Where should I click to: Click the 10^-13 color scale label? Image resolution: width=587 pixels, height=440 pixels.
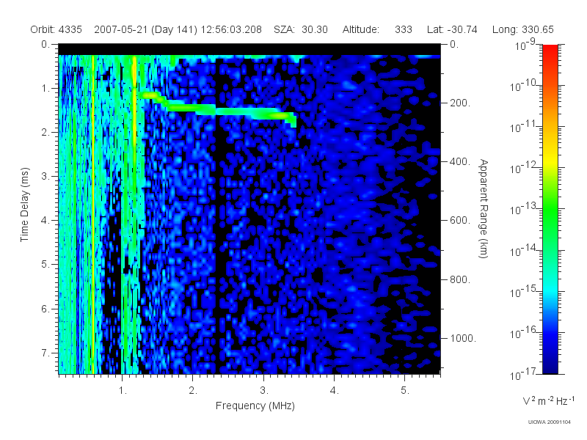[523, 209]
